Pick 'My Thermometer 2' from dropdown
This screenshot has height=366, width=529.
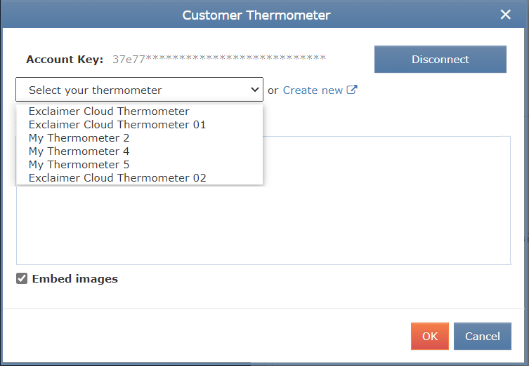79,138
